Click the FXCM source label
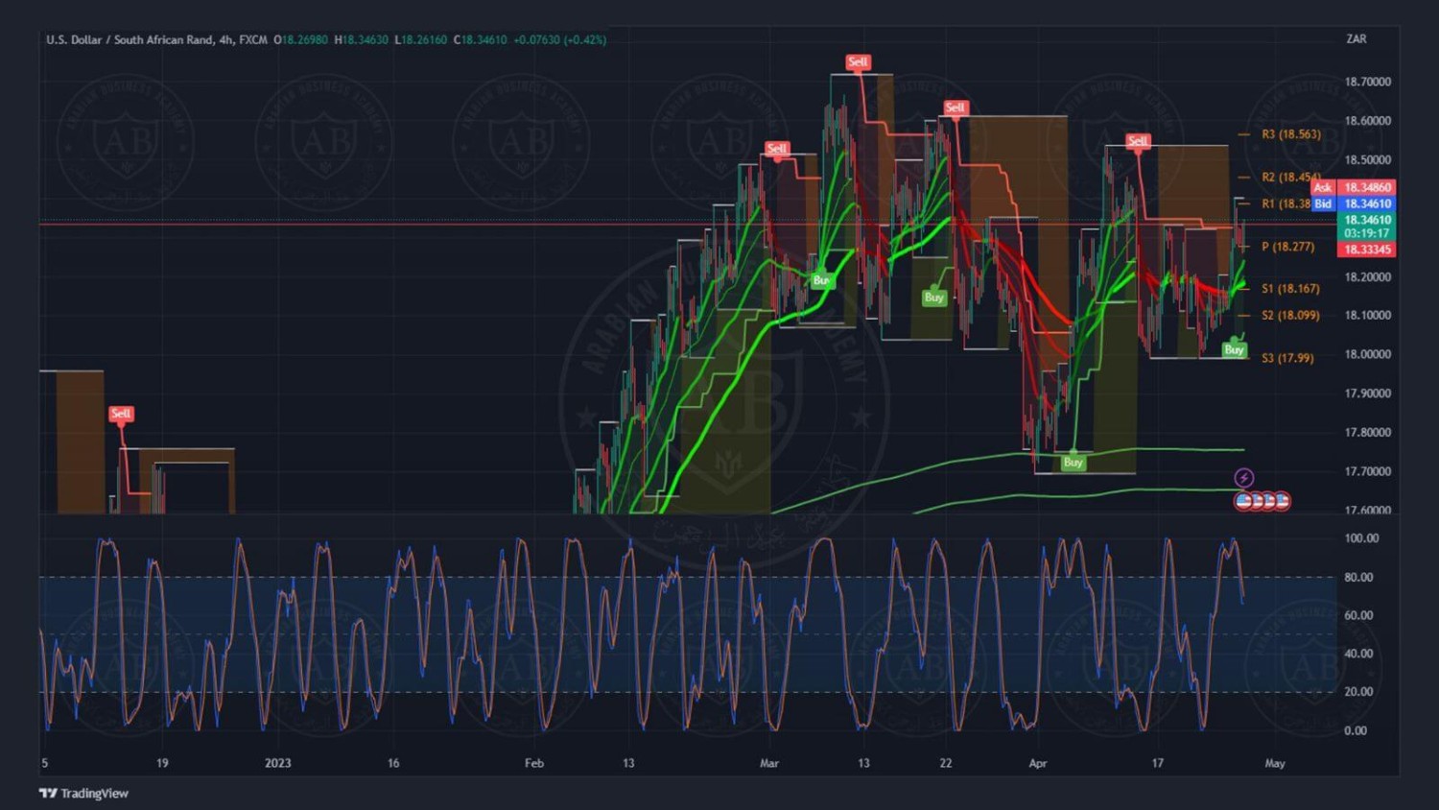Screen dimensions: 1439x810 [253, 39]
